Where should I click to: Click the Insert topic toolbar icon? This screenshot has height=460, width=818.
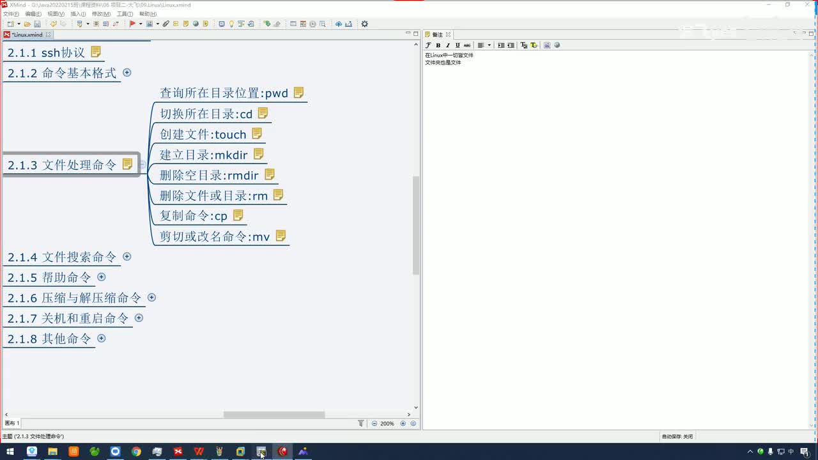pyautogui.click(x=79, y=24)
